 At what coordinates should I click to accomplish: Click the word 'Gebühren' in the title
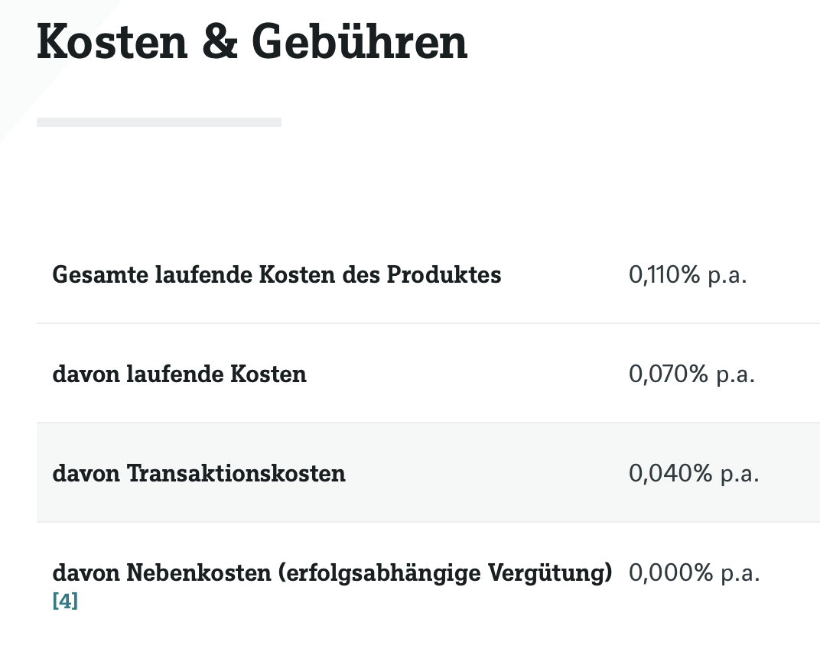click(360, 43)
